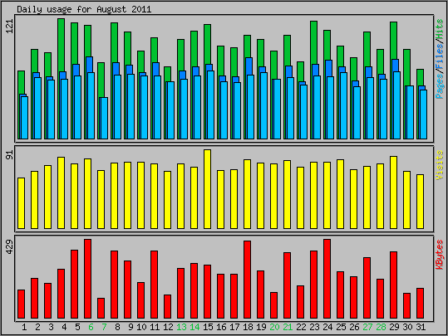Select the yellow Visits bar for day 29
Viewport: 448px width, 336px height.
(393, 192)
